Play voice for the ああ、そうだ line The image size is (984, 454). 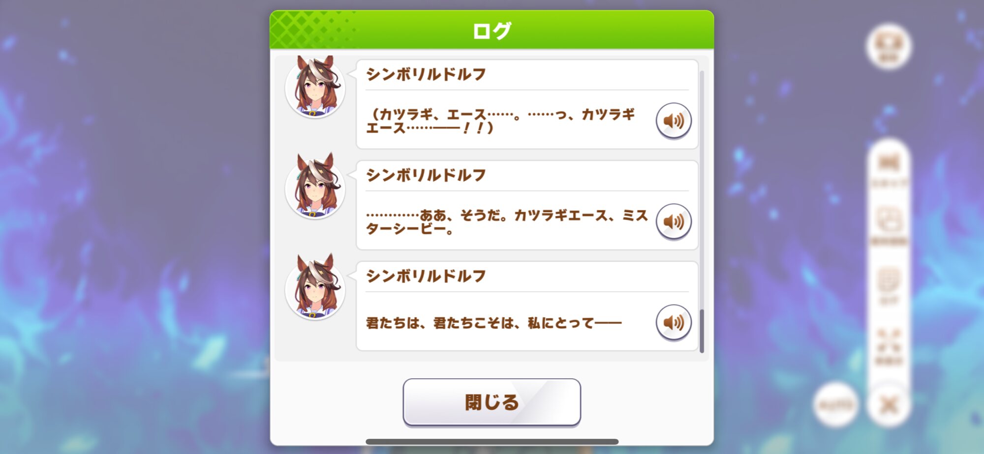pos(674,222)
